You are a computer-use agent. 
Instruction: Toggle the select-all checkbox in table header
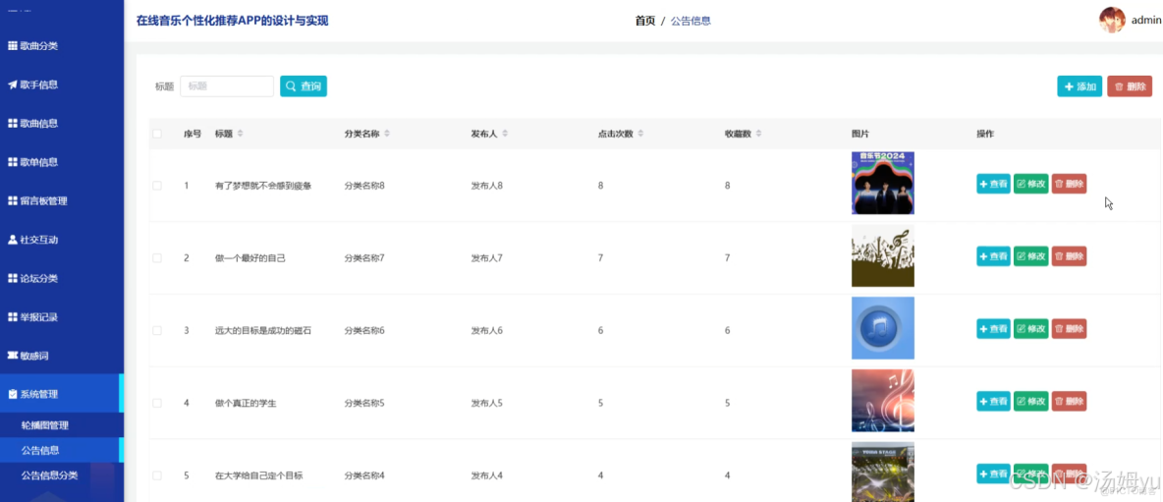click(x=157, y=135)
